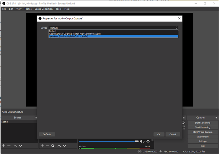Open Settings from Controls panel
Screen dimensions: 219x154
pos(202,141)
